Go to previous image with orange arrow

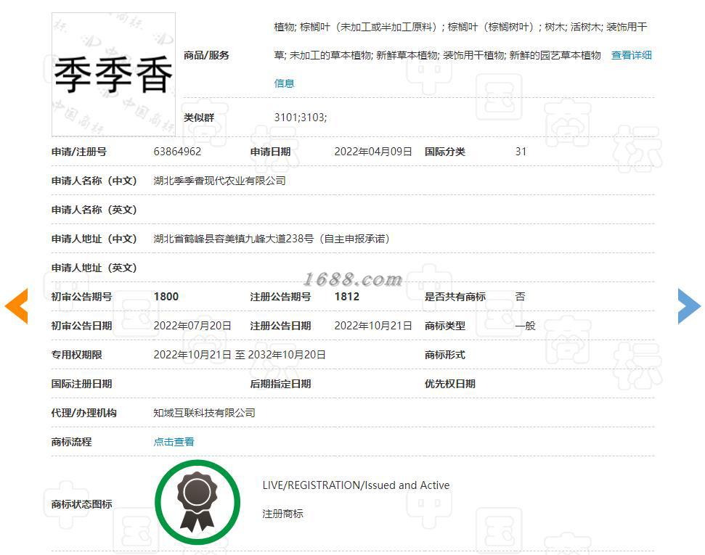tap(17, 306)
